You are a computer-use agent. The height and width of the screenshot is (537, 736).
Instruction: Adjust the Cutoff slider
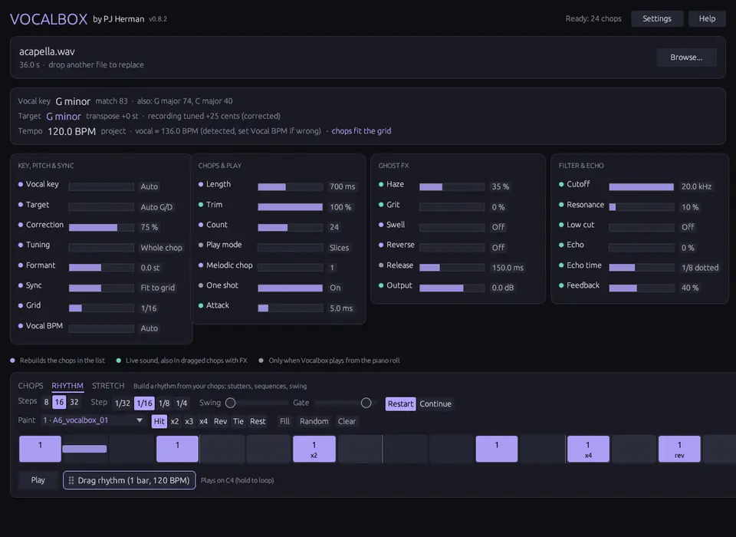(642, 187)
